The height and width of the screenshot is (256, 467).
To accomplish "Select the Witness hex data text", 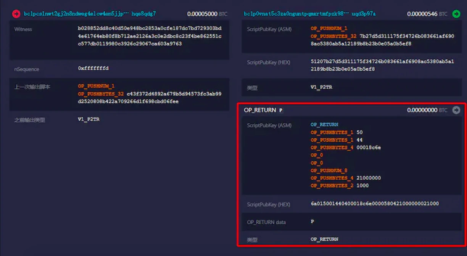I will 150,36.
